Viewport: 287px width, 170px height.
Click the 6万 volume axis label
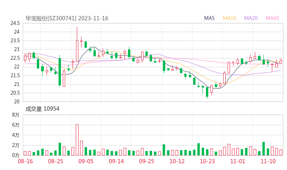coord(16,125)
